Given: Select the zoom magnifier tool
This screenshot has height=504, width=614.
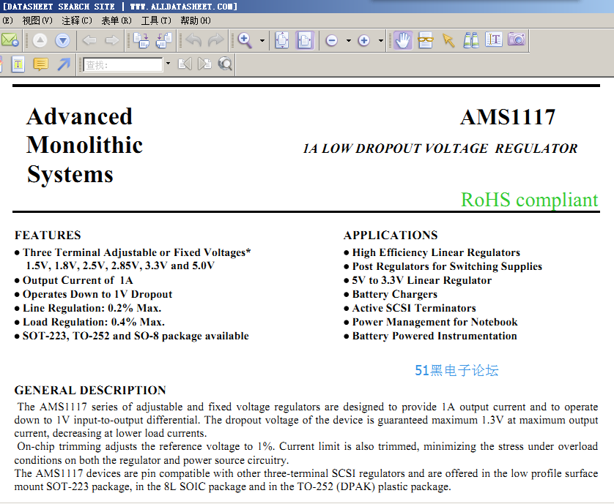Looking at the screenshot, I should 245,40.
